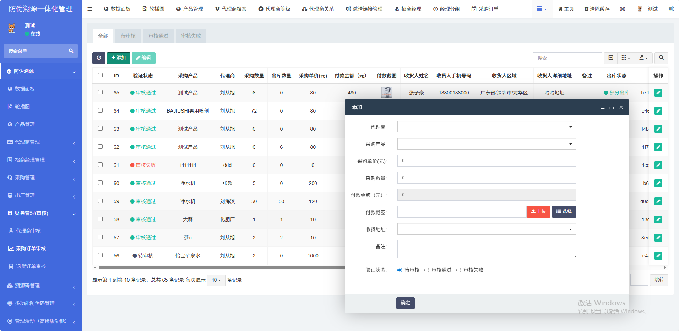
Task: Click the export data icon
Action: click(643, 58)
